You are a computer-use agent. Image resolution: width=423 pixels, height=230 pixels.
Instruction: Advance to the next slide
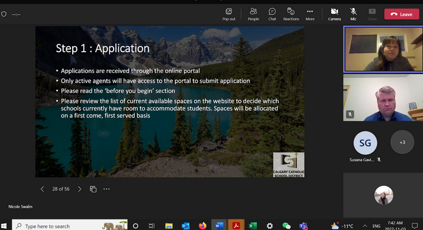tap(80, 189)
